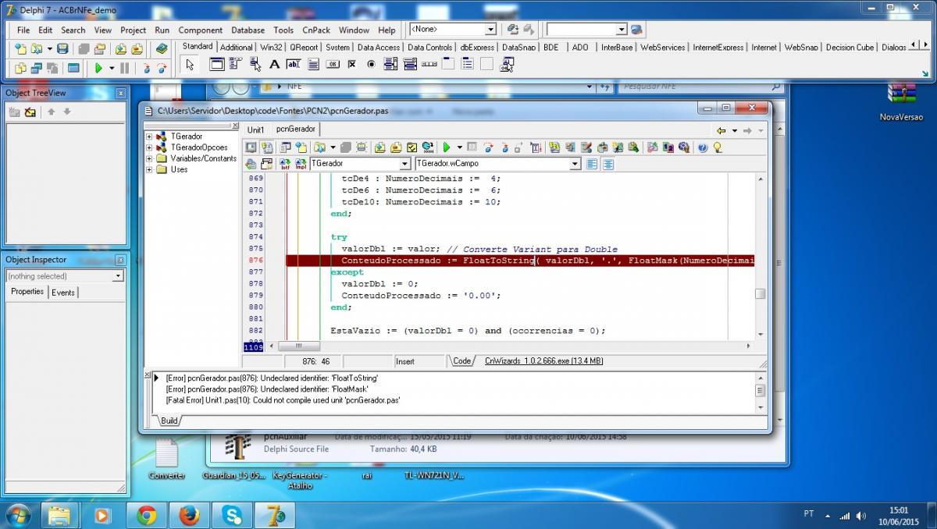Open the Events tab in Object Inspector

coord(63,292)
